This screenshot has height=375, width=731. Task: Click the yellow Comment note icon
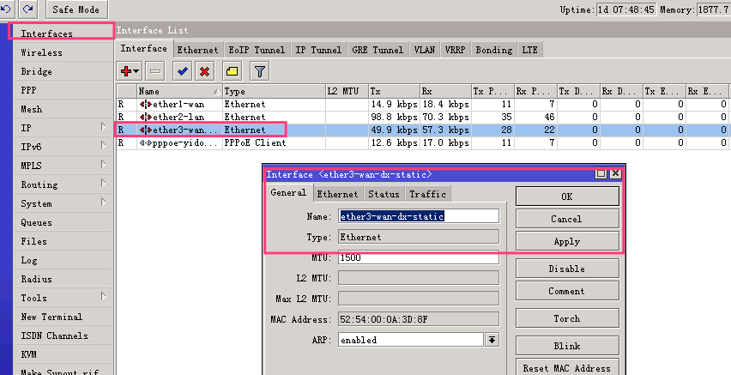(232, 71)
